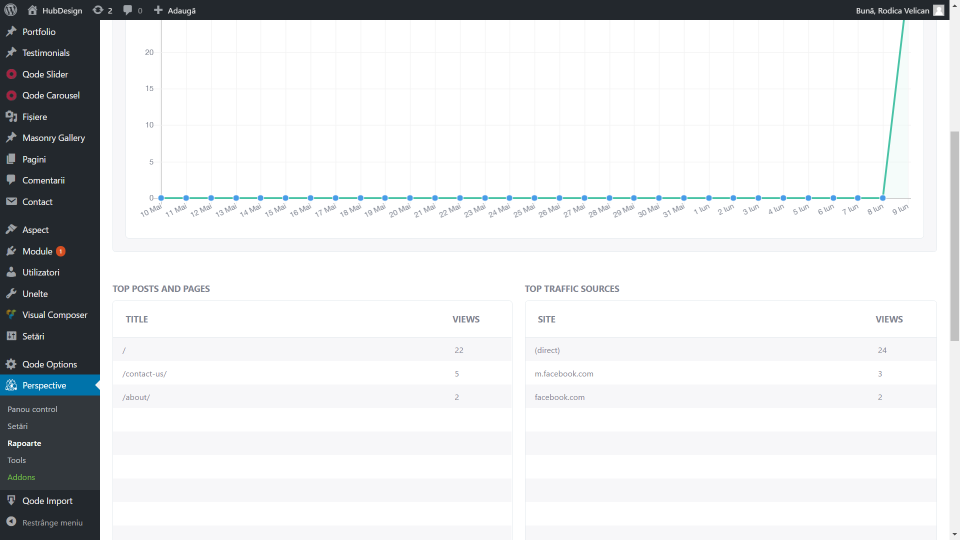Click the scrollbar down arrow
Image resolution: width=960 pixels, height=540 pixels.
954,534
